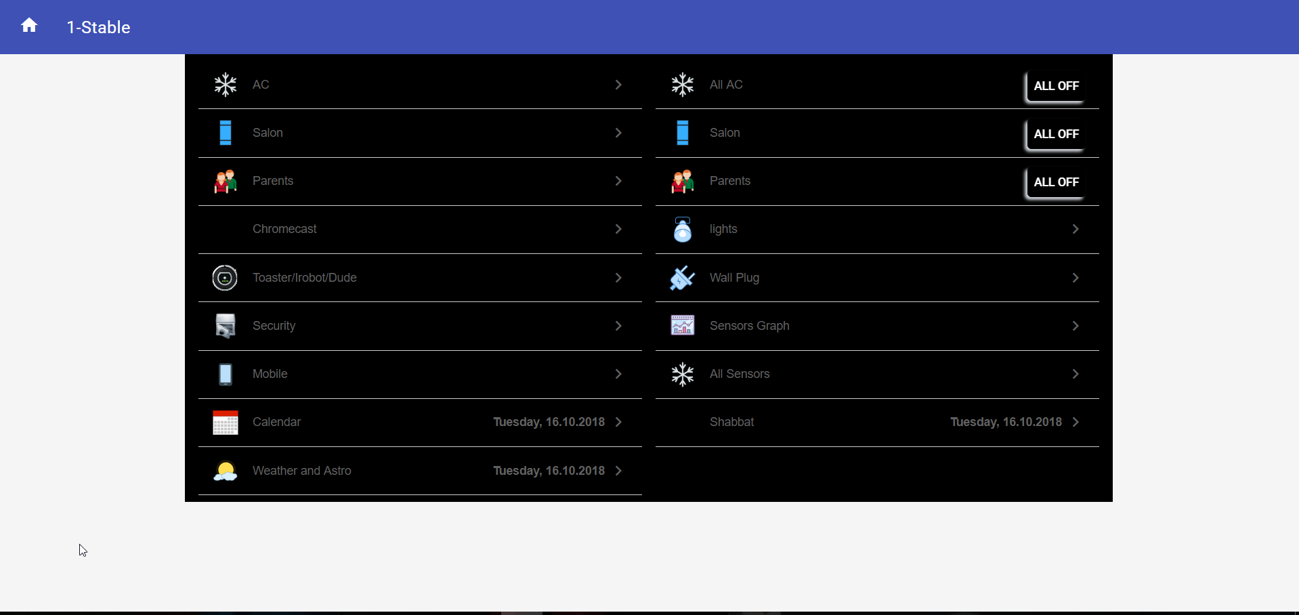Click the Calendar icon

pyautogui.click(x=226, y=422)
